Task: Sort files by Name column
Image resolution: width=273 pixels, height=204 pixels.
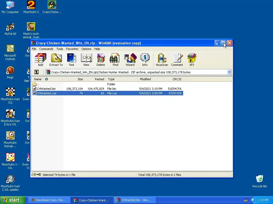Action: pos(47,79)
